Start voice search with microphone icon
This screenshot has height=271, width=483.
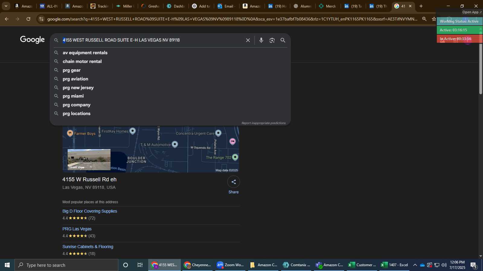click(261, 40)
